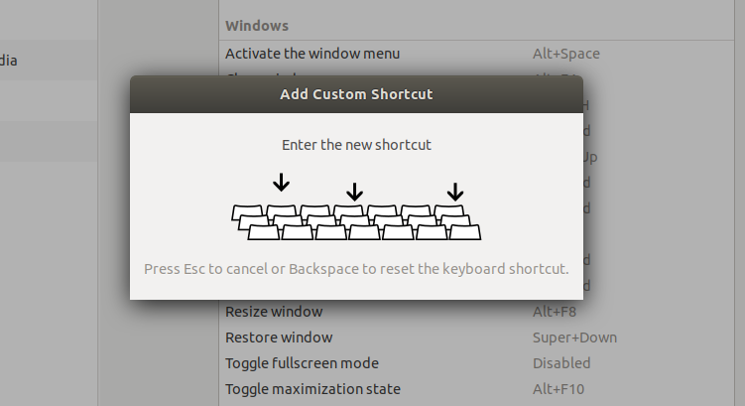The width and height of the screenshot is (745, 406).
Task: Click the 'Enter the new shortcut' label
Action: [x=356, y=145]
